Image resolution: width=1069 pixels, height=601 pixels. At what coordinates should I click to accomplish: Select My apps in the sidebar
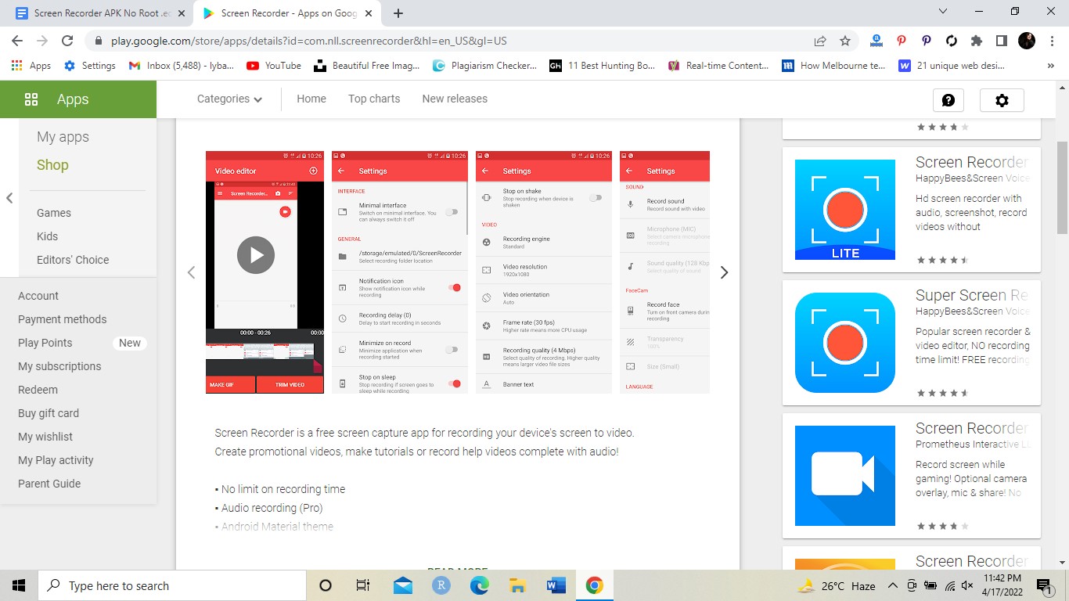pos(63,137)
